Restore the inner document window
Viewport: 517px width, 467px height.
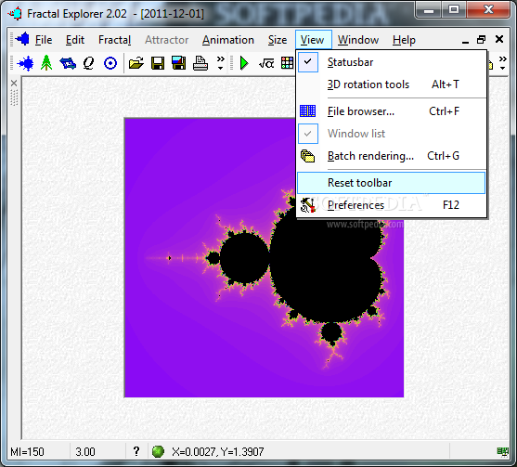tap(482, 40)
